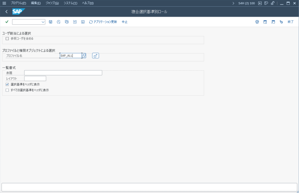Click the clock icon in the toolbar
Screen dimensions: 299x193
[58, 22]
